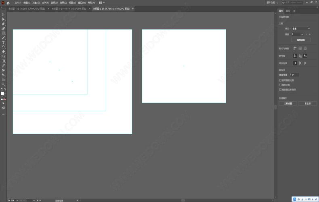
Task: Open the Help menu (帮助)
Action: pyautogui.click(x=92, y=3)
